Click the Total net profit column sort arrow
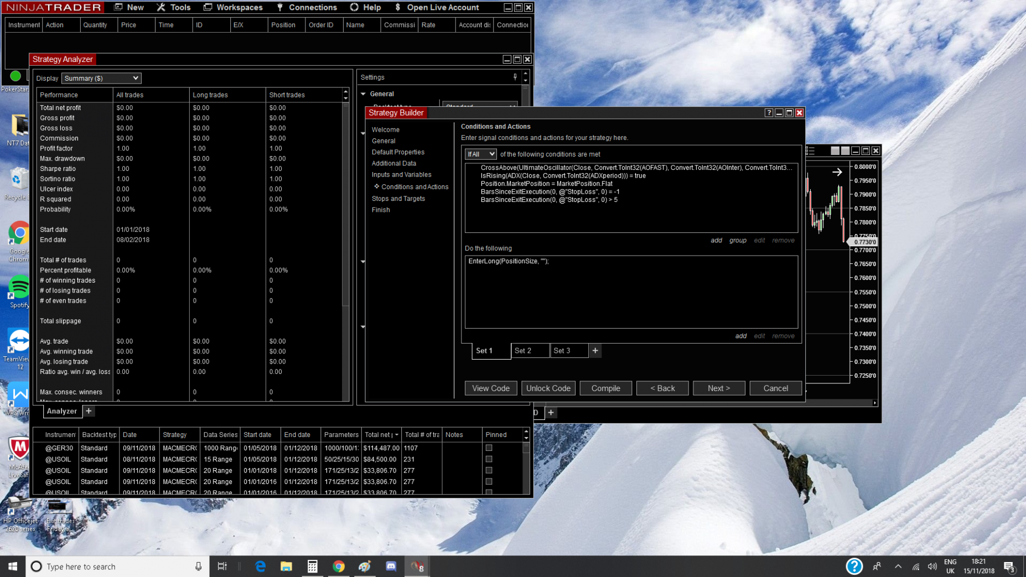 click(x=396, y=435)
